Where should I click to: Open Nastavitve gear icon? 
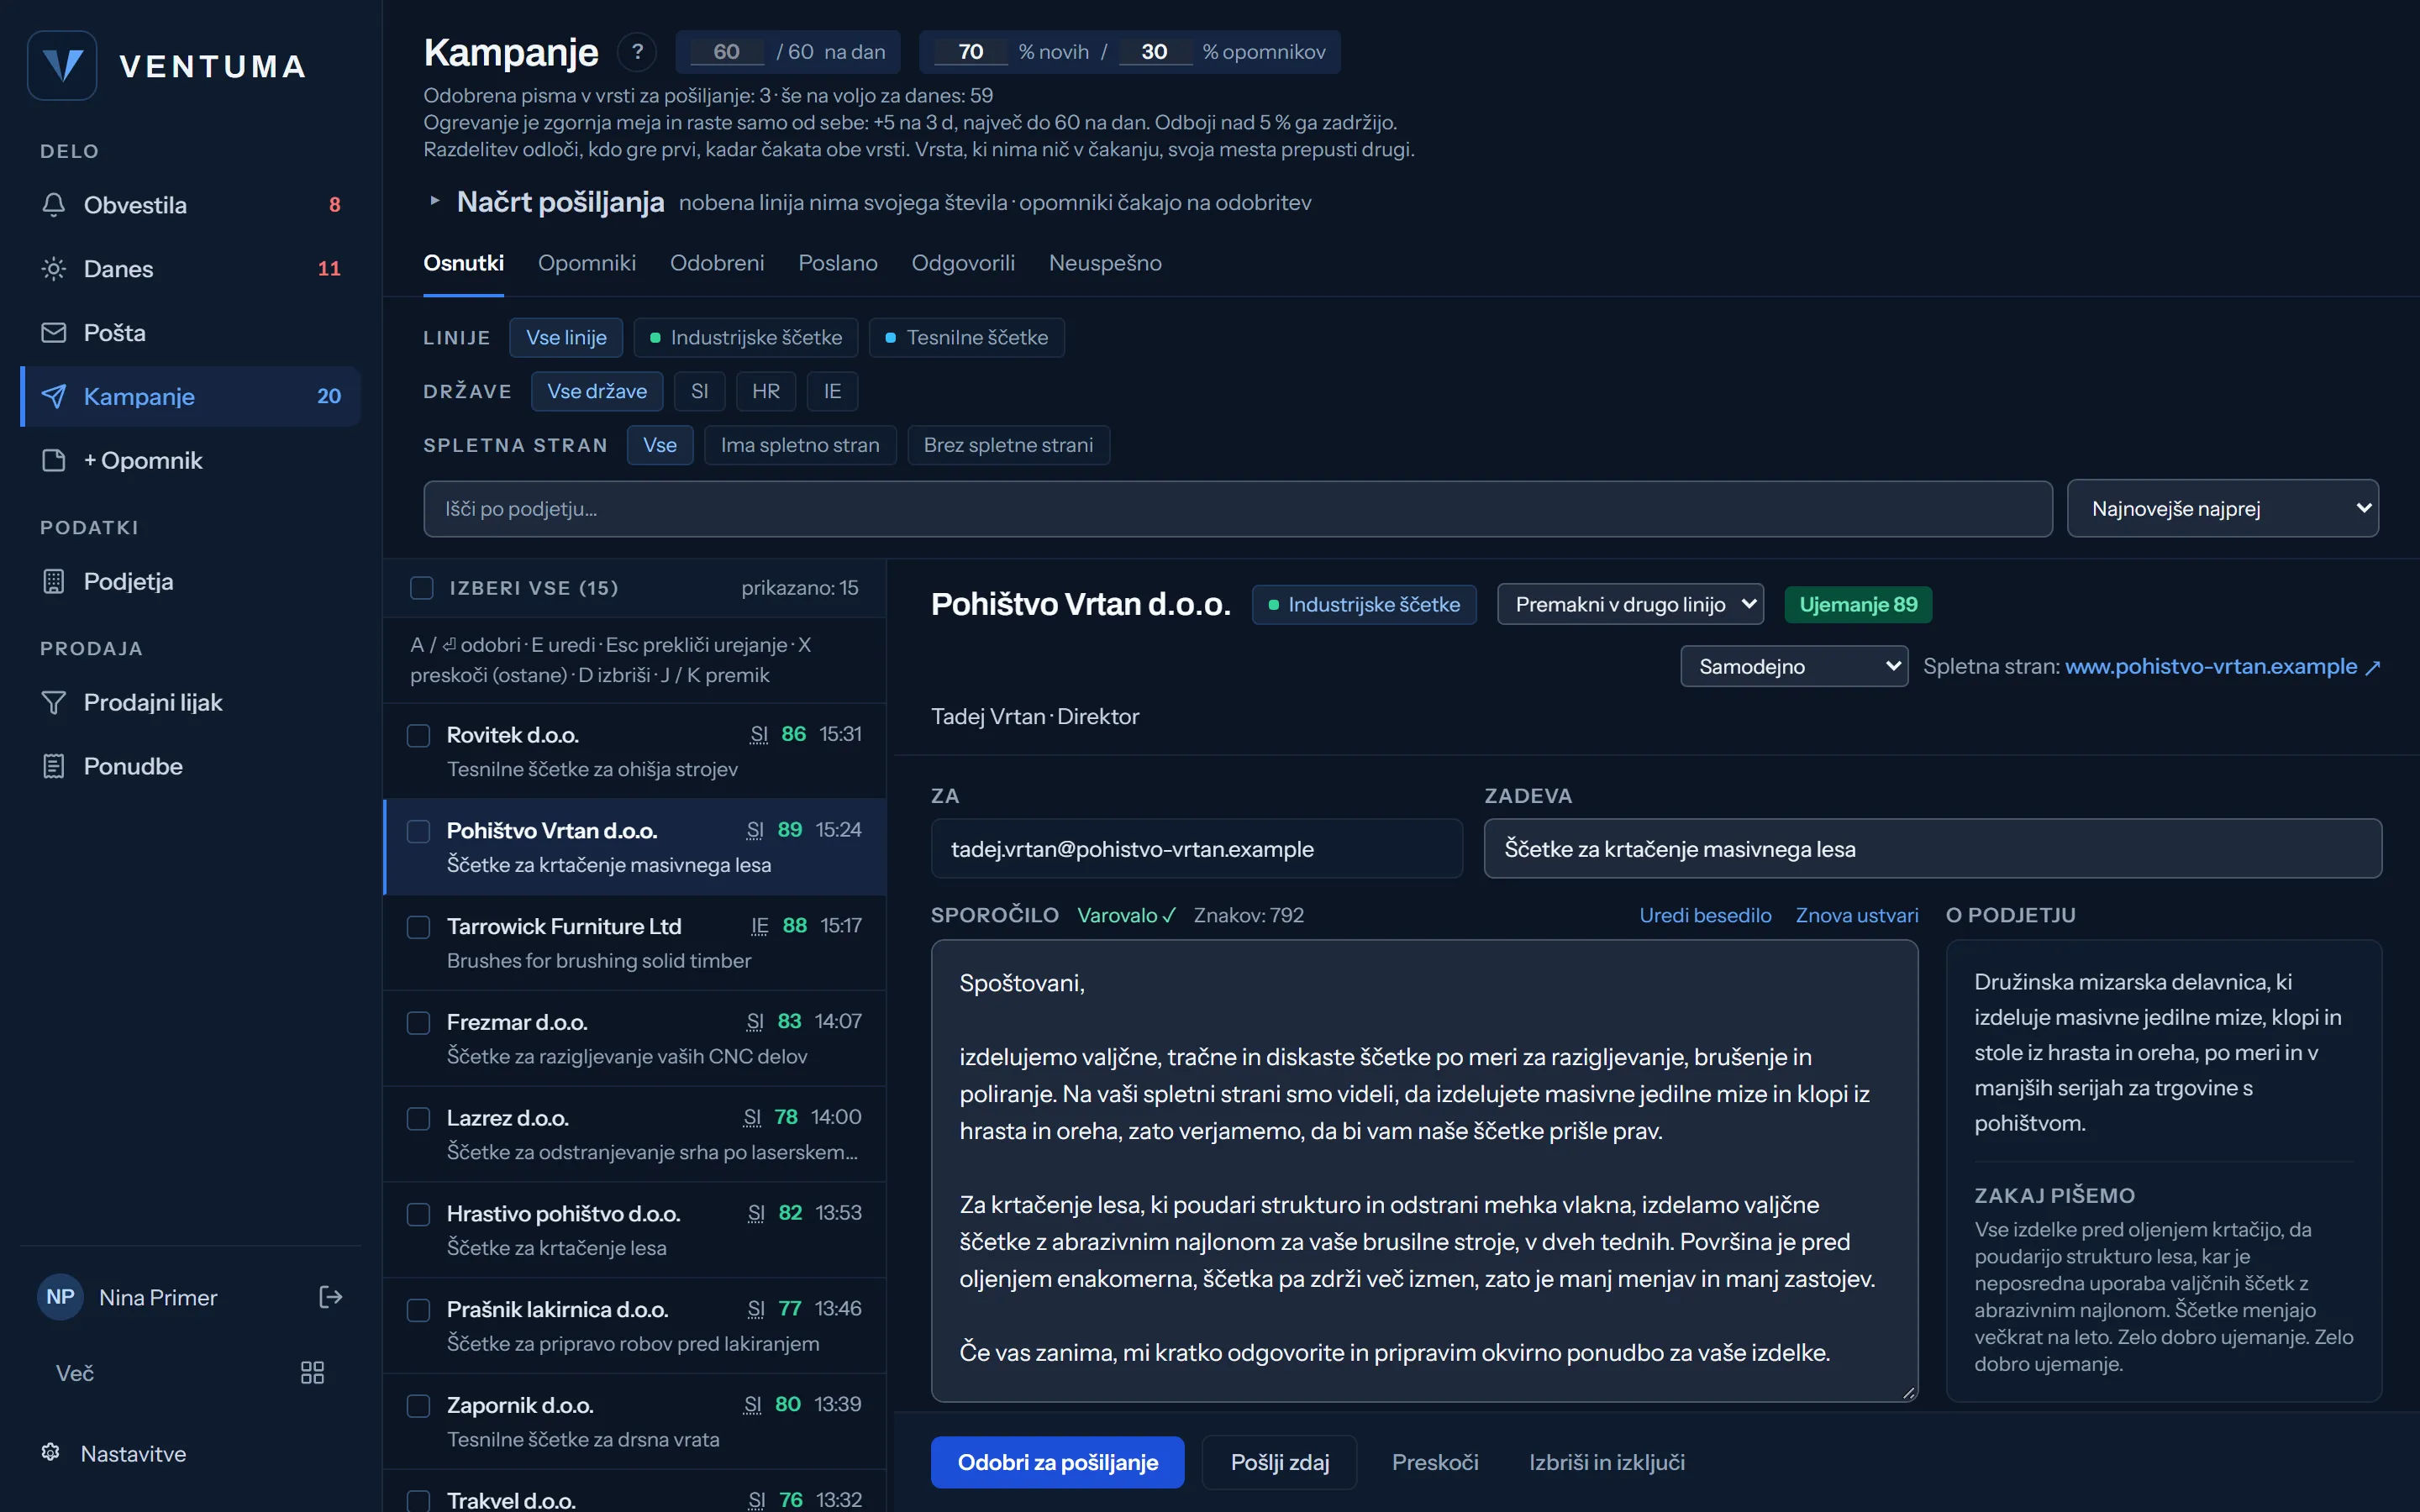(x=51, y=1452)
